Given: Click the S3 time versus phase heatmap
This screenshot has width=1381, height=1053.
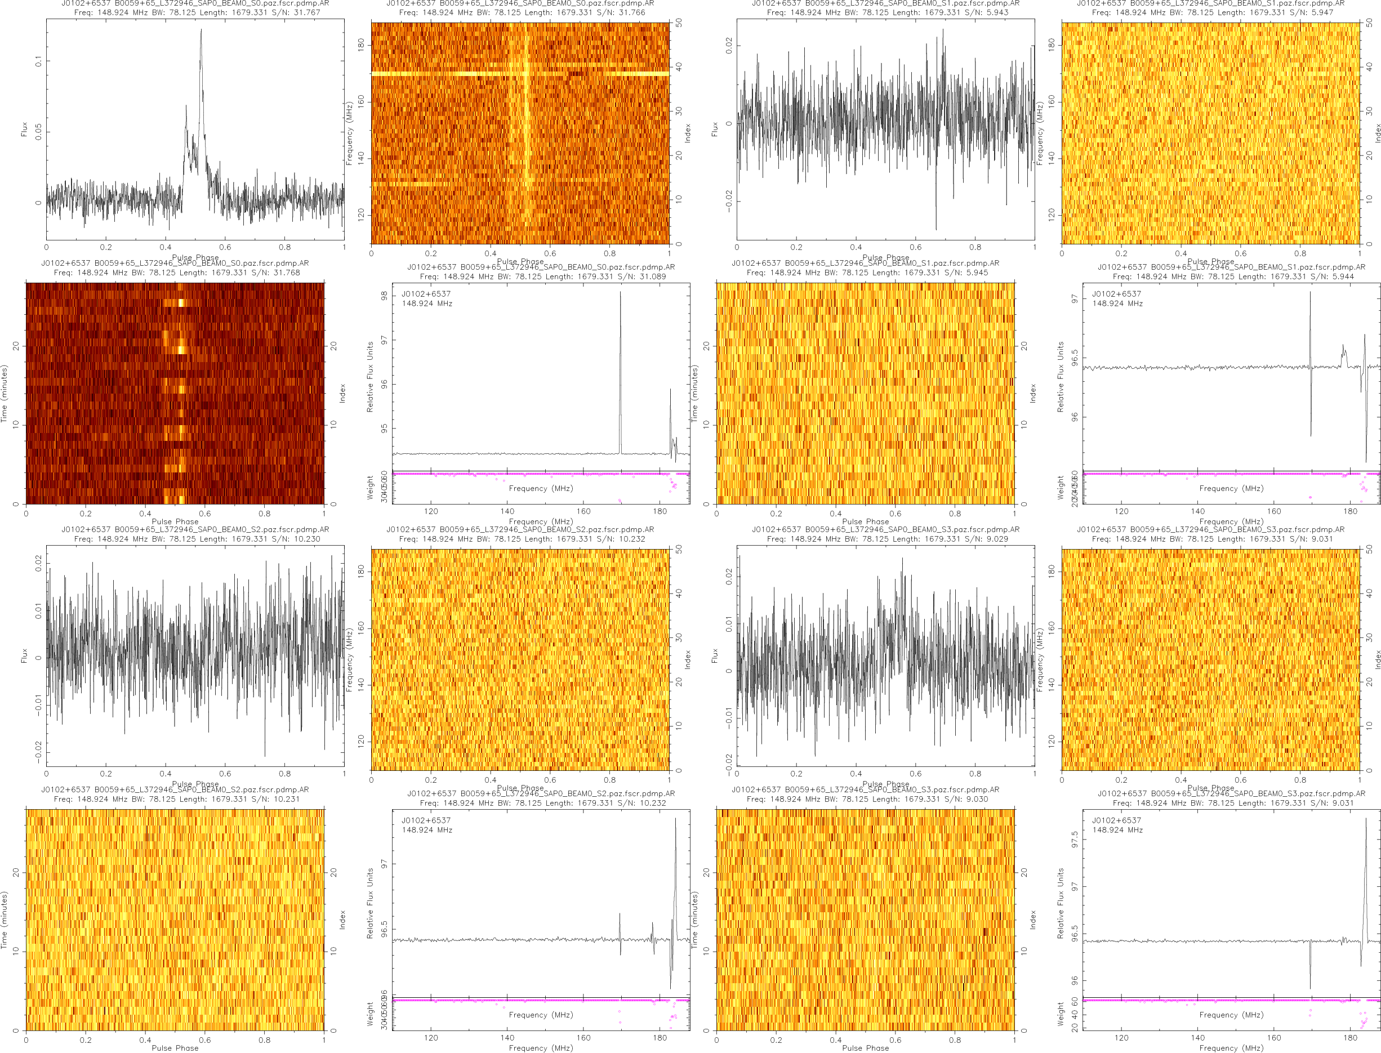Looking at the screenshot, I should point(865,920).
